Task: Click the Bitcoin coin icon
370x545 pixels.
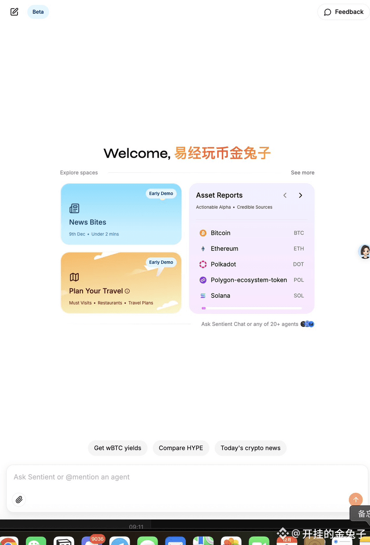Action: point(203,233)
